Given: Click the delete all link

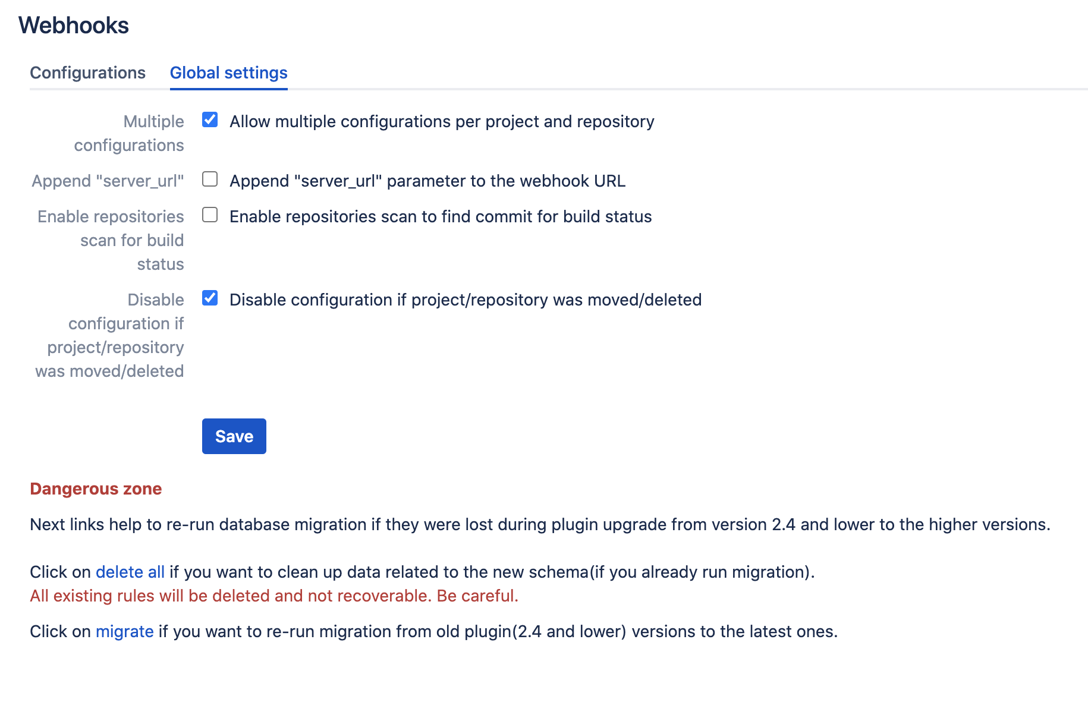Looking at the screenshot, I should (130, 572).
